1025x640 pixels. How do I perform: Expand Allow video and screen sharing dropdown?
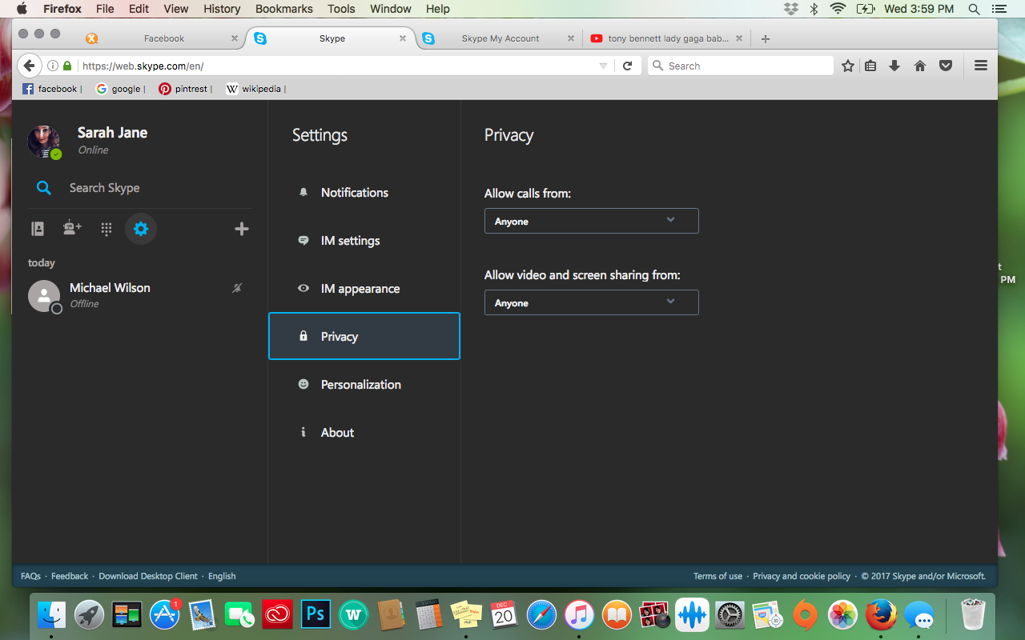point(592,302)
